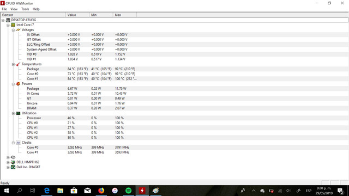This screenshot has height=196, width=349.
Task: Click the ESP input language indicator
Action: (x=309, y=191)
